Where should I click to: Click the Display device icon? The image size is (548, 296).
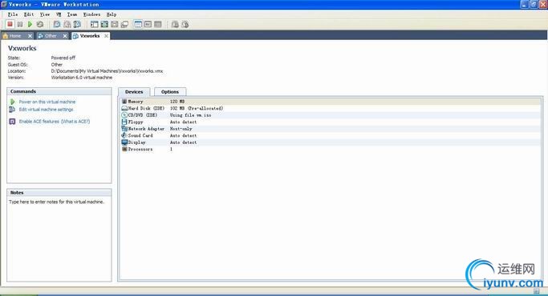(124, 142)
